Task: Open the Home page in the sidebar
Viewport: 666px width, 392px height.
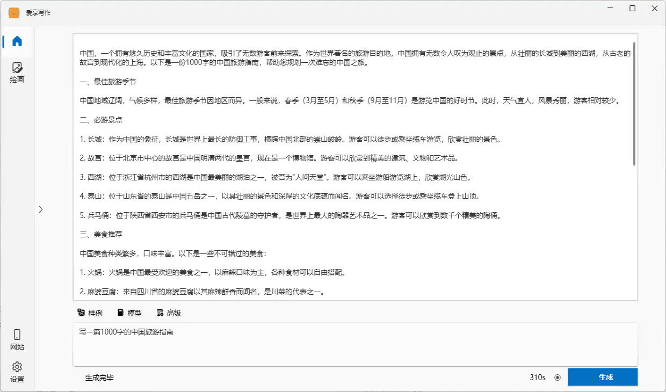Action: click(x=17, y=41)
